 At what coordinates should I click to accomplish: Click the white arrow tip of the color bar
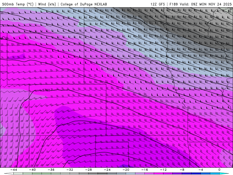(x=9, y=174)
